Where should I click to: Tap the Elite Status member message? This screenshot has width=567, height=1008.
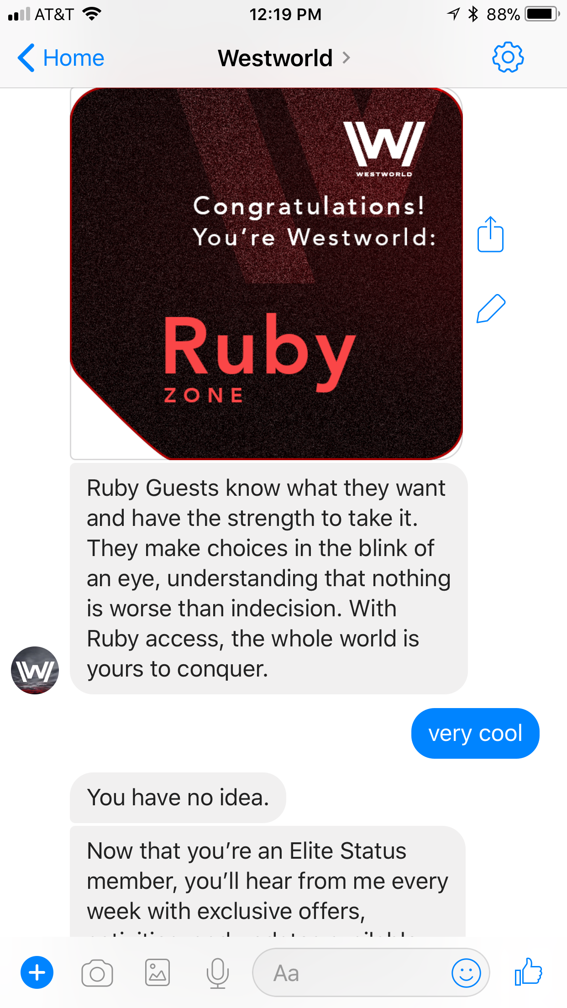coord(268,881)
